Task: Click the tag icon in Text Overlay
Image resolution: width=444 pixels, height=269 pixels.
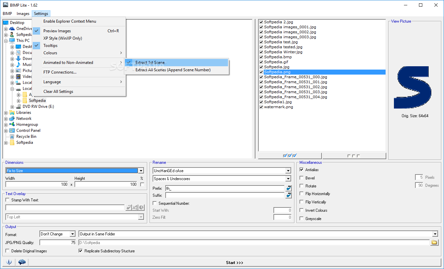Action: 129,208
